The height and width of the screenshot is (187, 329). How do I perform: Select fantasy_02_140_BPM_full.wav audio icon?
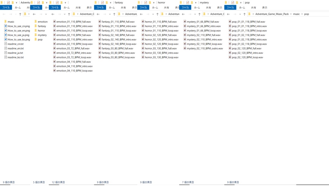point(100,35)
